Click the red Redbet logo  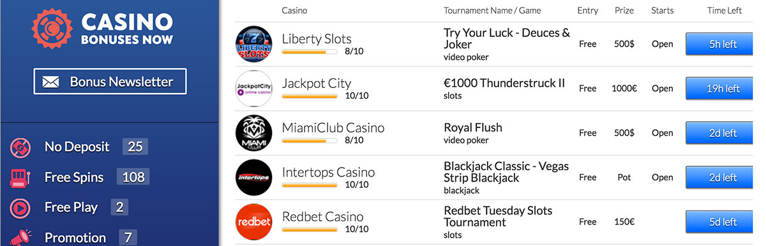(x=254, y=222)
